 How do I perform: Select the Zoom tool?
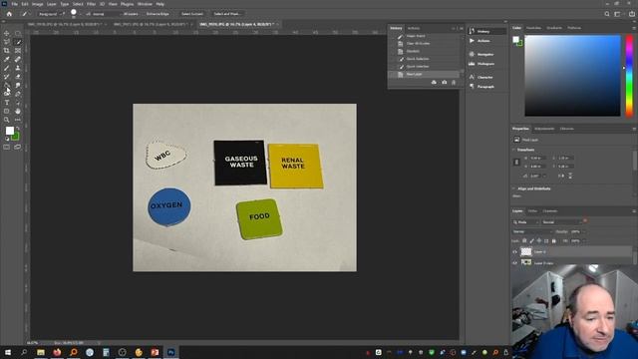(x=7, y=120)
